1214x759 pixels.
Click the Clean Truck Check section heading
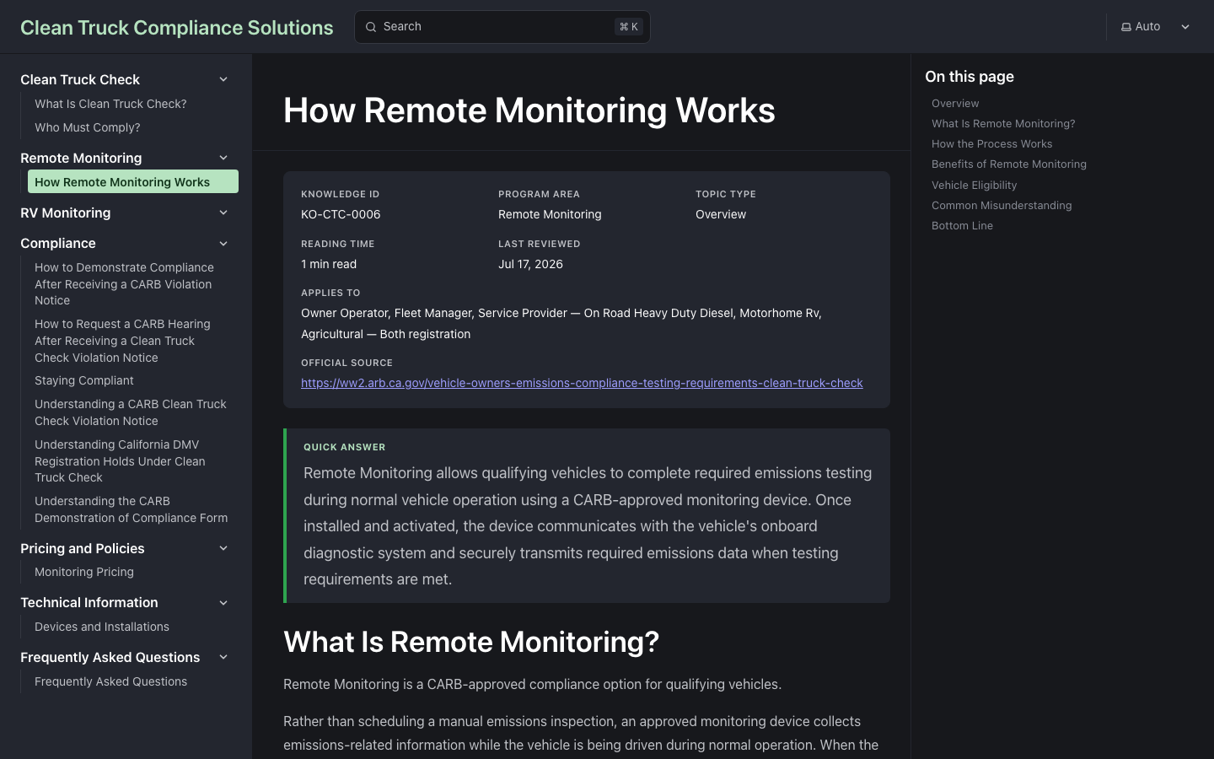click(80, 79)
